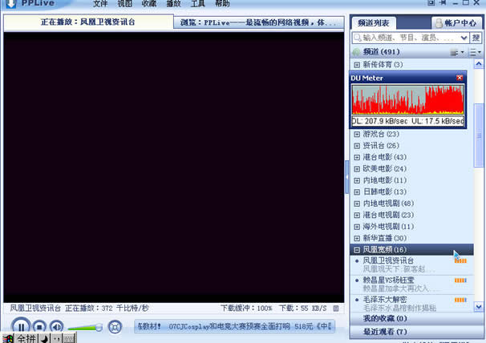Click the channel list scroll-down arrow

(479, 307)
